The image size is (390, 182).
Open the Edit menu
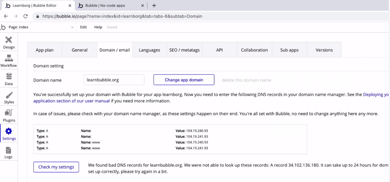(83, 27)
